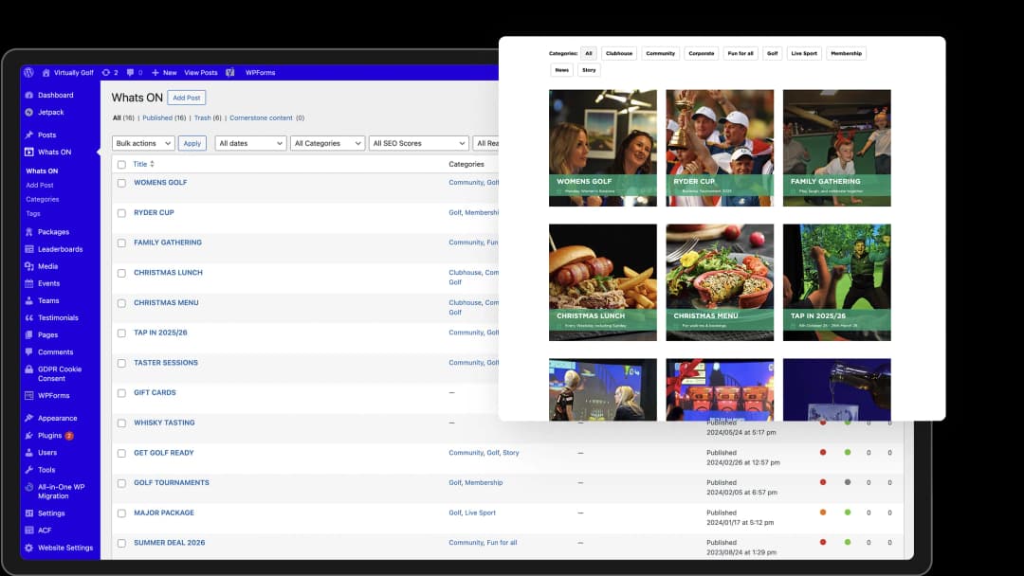Open Categories submenu under Whats ON
Image resolution: width=1024 pixels, height=576 pixels.
(x=43, y=200)
